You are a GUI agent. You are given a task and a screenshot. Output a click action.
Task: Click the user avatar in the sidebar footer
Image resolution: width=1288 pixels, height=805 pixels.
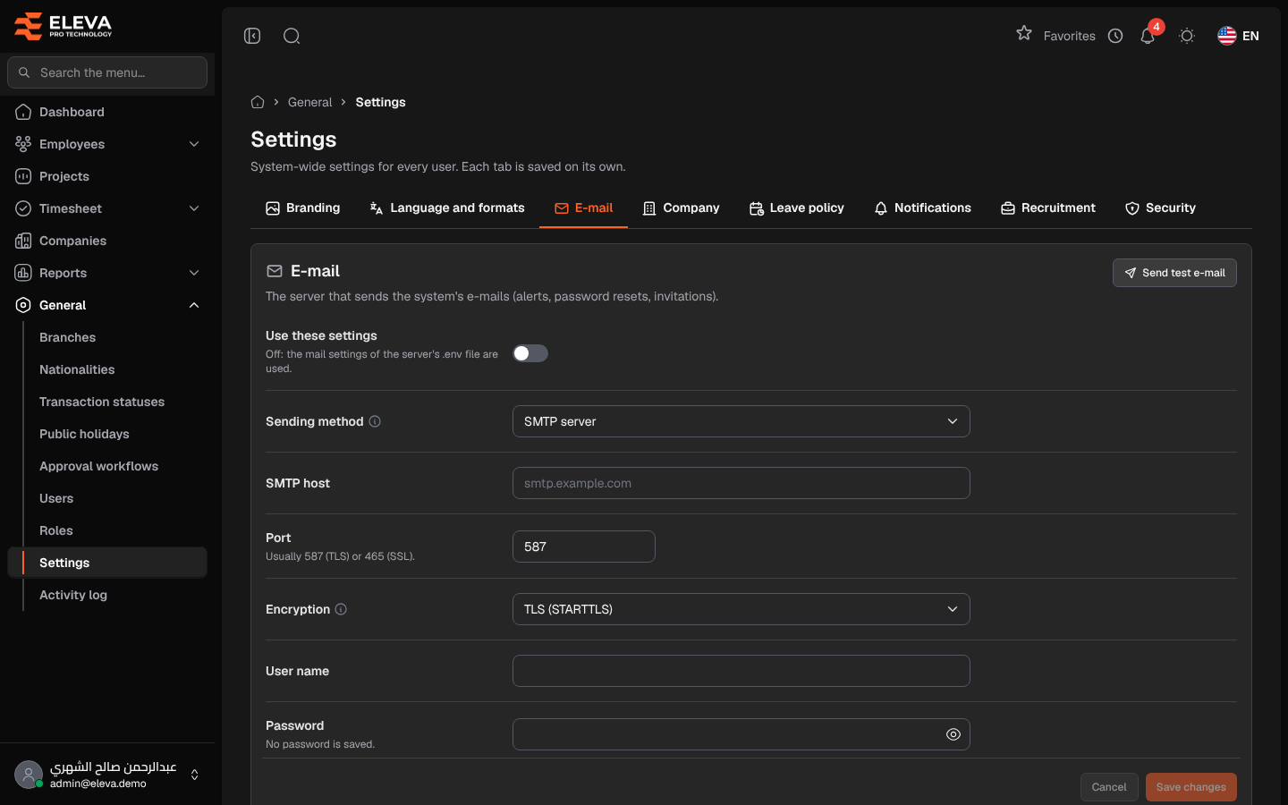(x=29, y=775)
